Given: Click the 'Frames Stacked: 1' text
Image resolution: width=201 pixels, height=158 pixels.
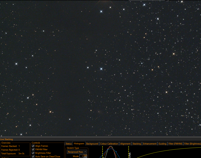Looking at the screenshot, I should tap(11, 146).
